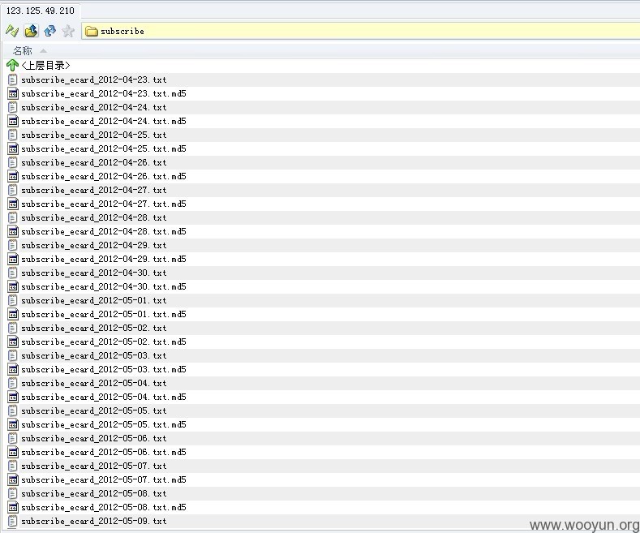Select file subscribe_ecard_2012-05-07.txt.md5

point(104,480)
